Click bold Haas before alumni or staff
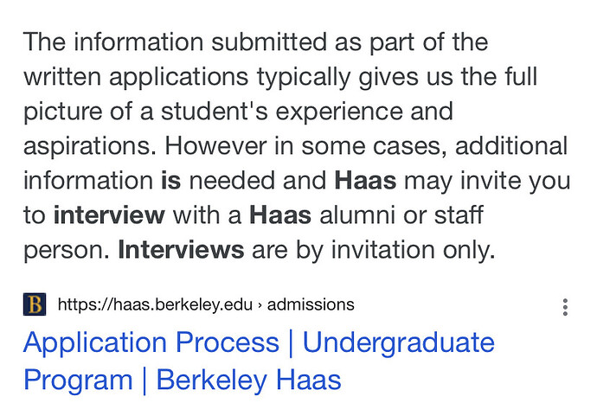This screenshot has width=597, height=403. pos(280,215)
